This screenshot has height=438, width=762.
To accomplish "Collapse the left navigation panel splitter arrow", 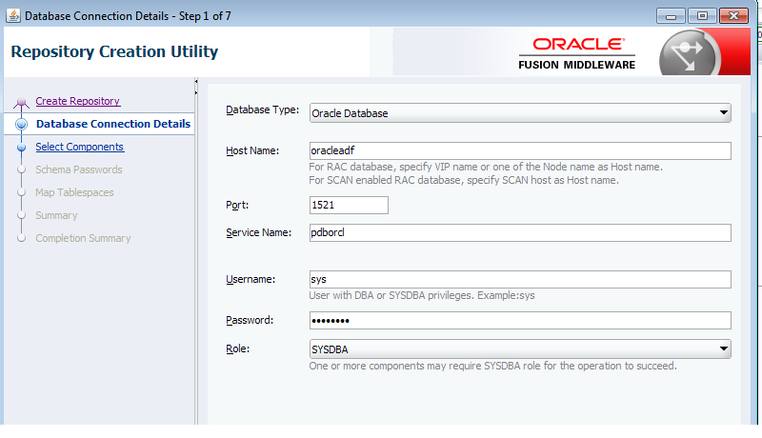I will coord(195,84).
